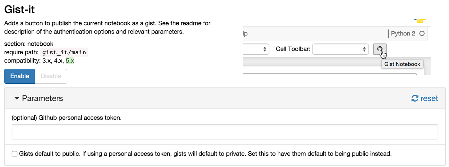This screenshot has width=449, height=167.
Task: Click the Gist Notebook tooltip
Action: 402,64
